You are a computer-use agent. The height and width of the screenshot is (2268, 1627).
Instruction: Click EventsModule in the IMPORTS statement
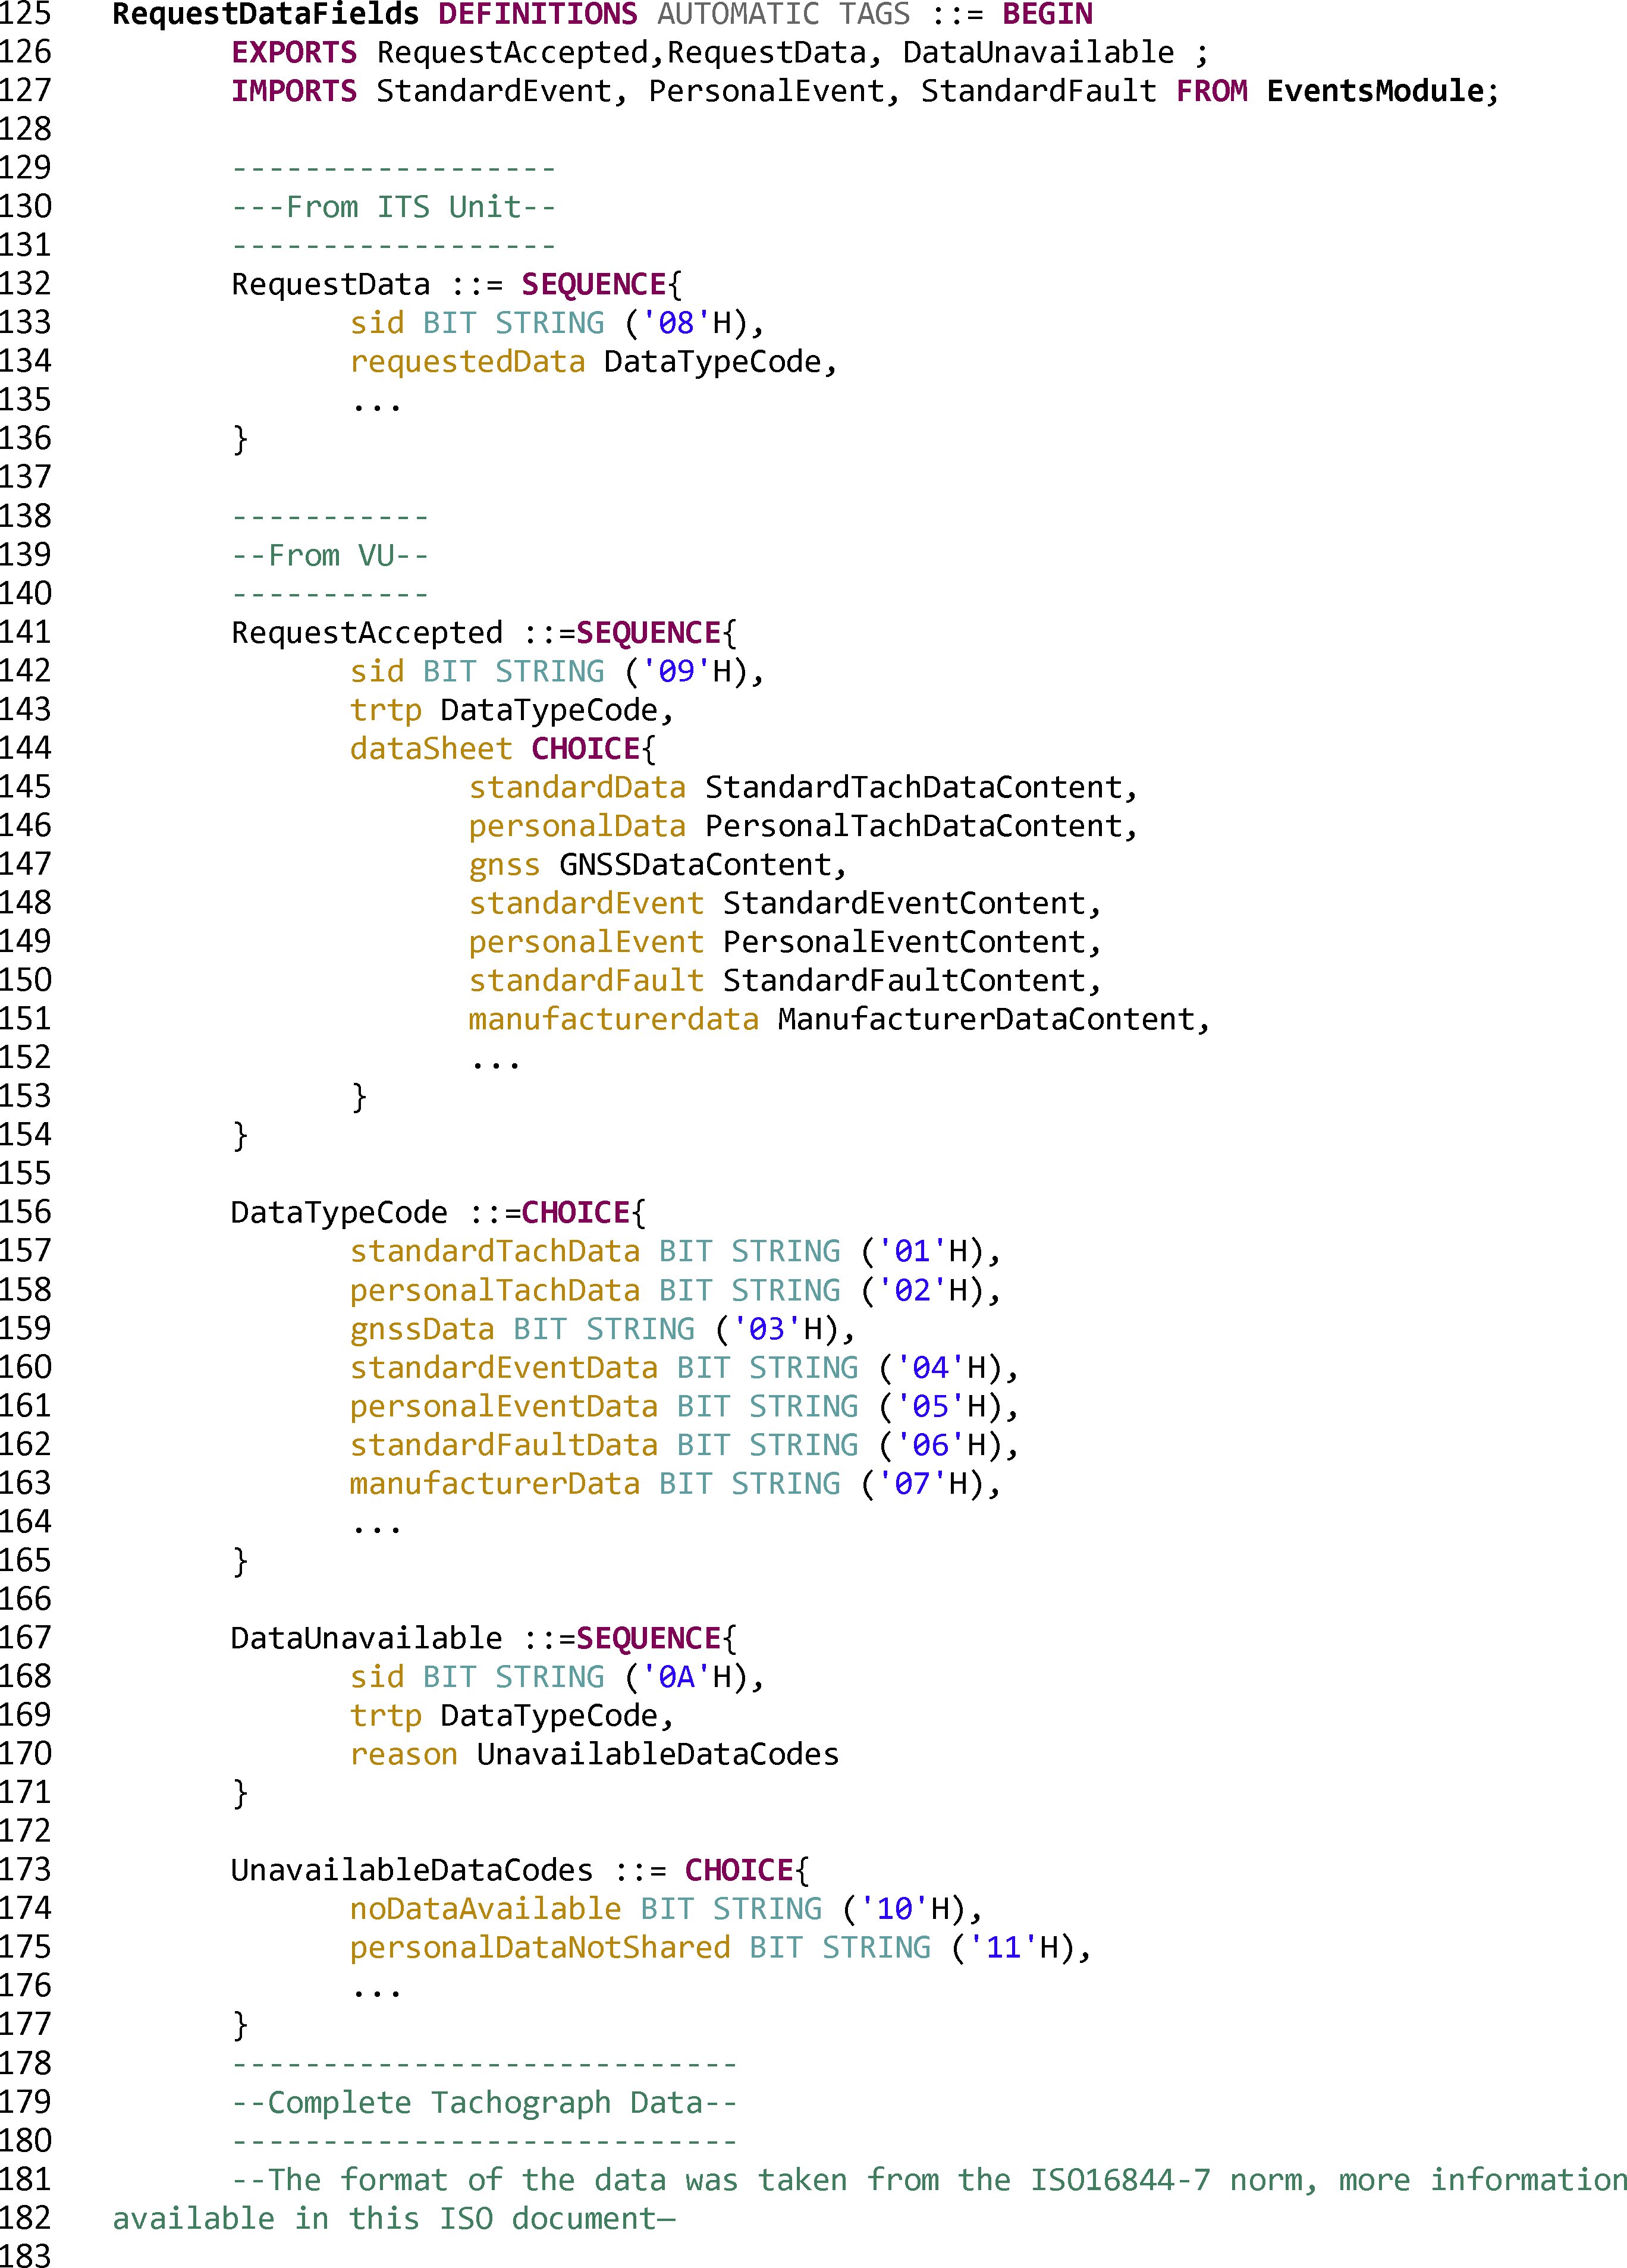[x=1375, y=92]
